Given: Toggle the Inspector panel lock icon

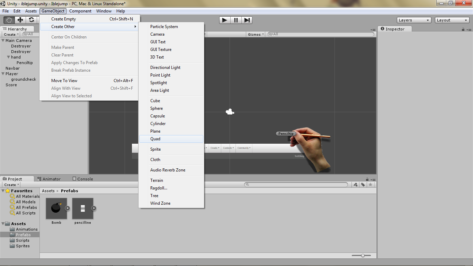Looking at the screenshot, I should [463, 29].
